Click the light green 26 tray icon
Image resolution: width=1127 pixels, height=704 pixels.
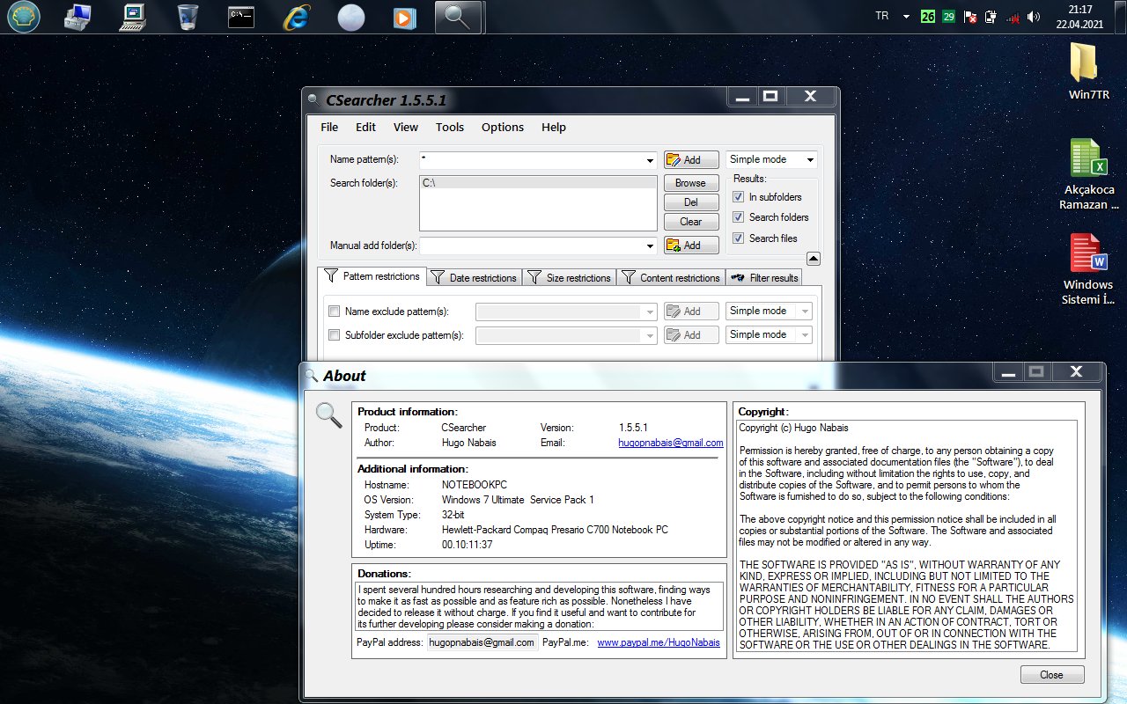click(x=927, y=16)
